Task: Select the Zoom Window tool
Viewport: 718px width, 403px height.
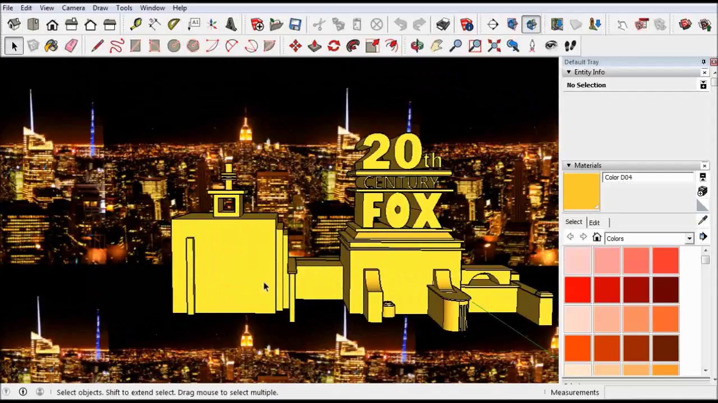Action: point(475,46)
